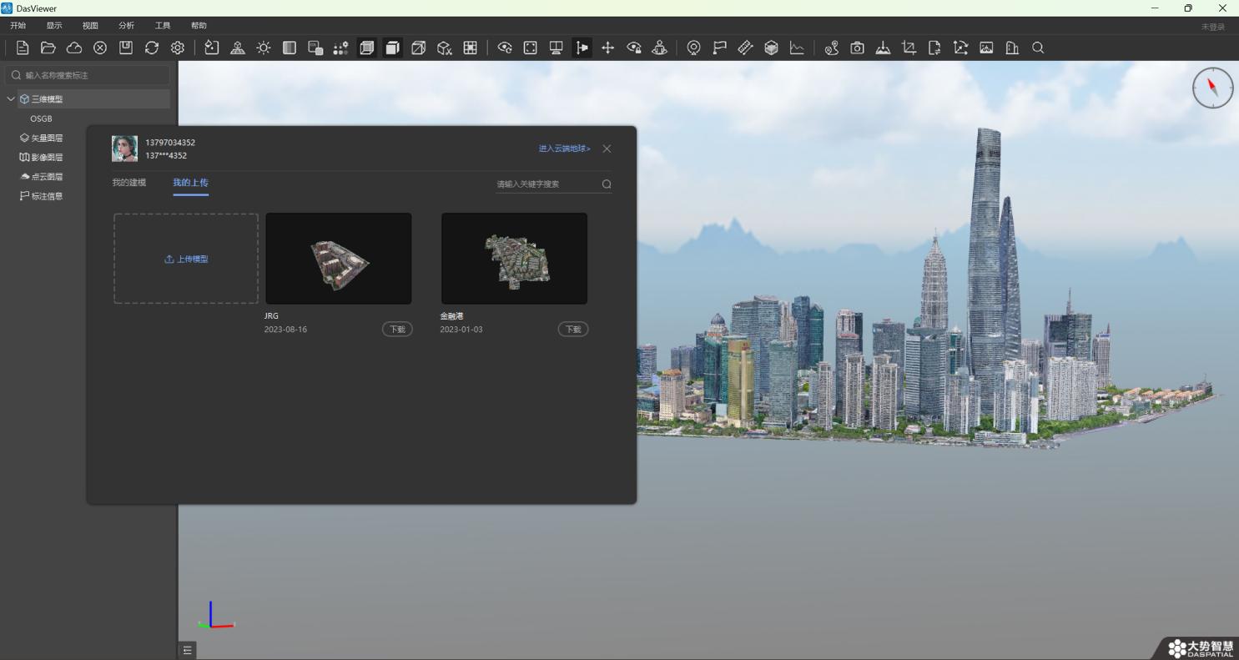Click the line chart profile icon
This screenshot has width=1239, height=660.
(797, 48)
